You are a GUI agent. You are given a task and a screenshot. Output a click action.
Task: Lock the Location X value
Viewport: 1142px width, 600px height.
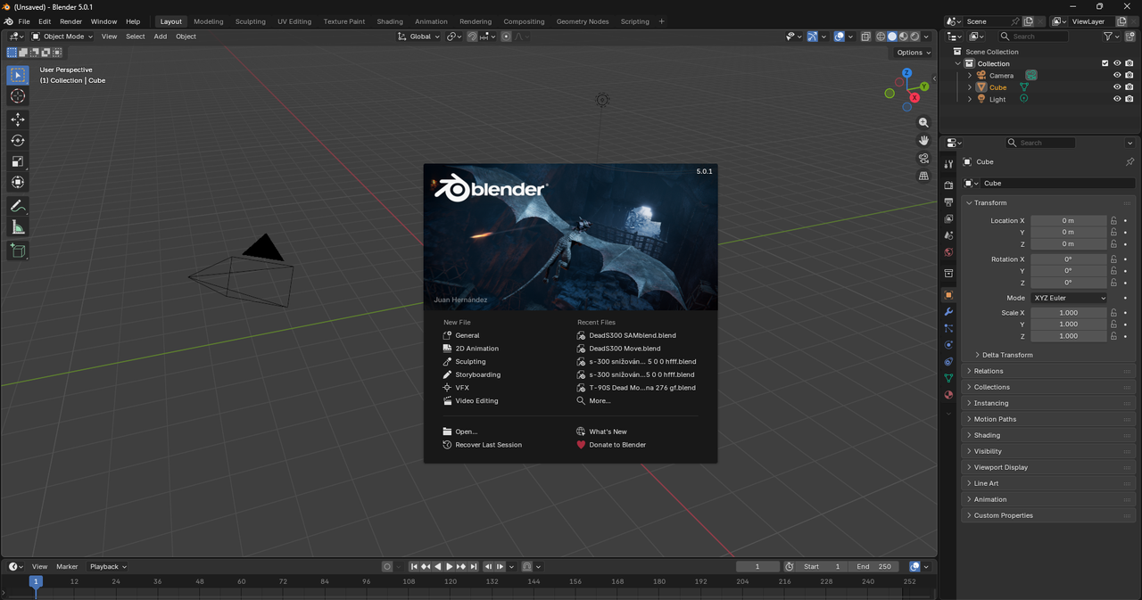pyautogui.click(x=1114, y=220)
